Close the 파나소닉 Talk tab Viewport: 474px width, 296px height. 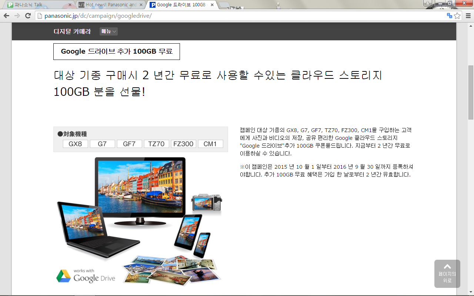pos(70,5)
